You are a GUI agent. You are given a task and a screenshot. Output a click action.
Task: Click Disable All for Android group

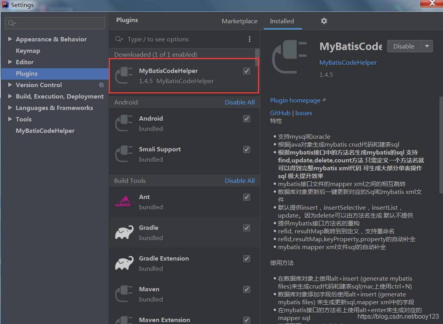point(239,102)
